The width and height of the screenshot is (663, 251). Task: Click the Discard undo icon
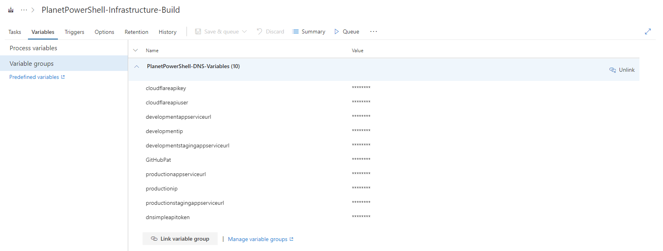(x=260, y=31)
